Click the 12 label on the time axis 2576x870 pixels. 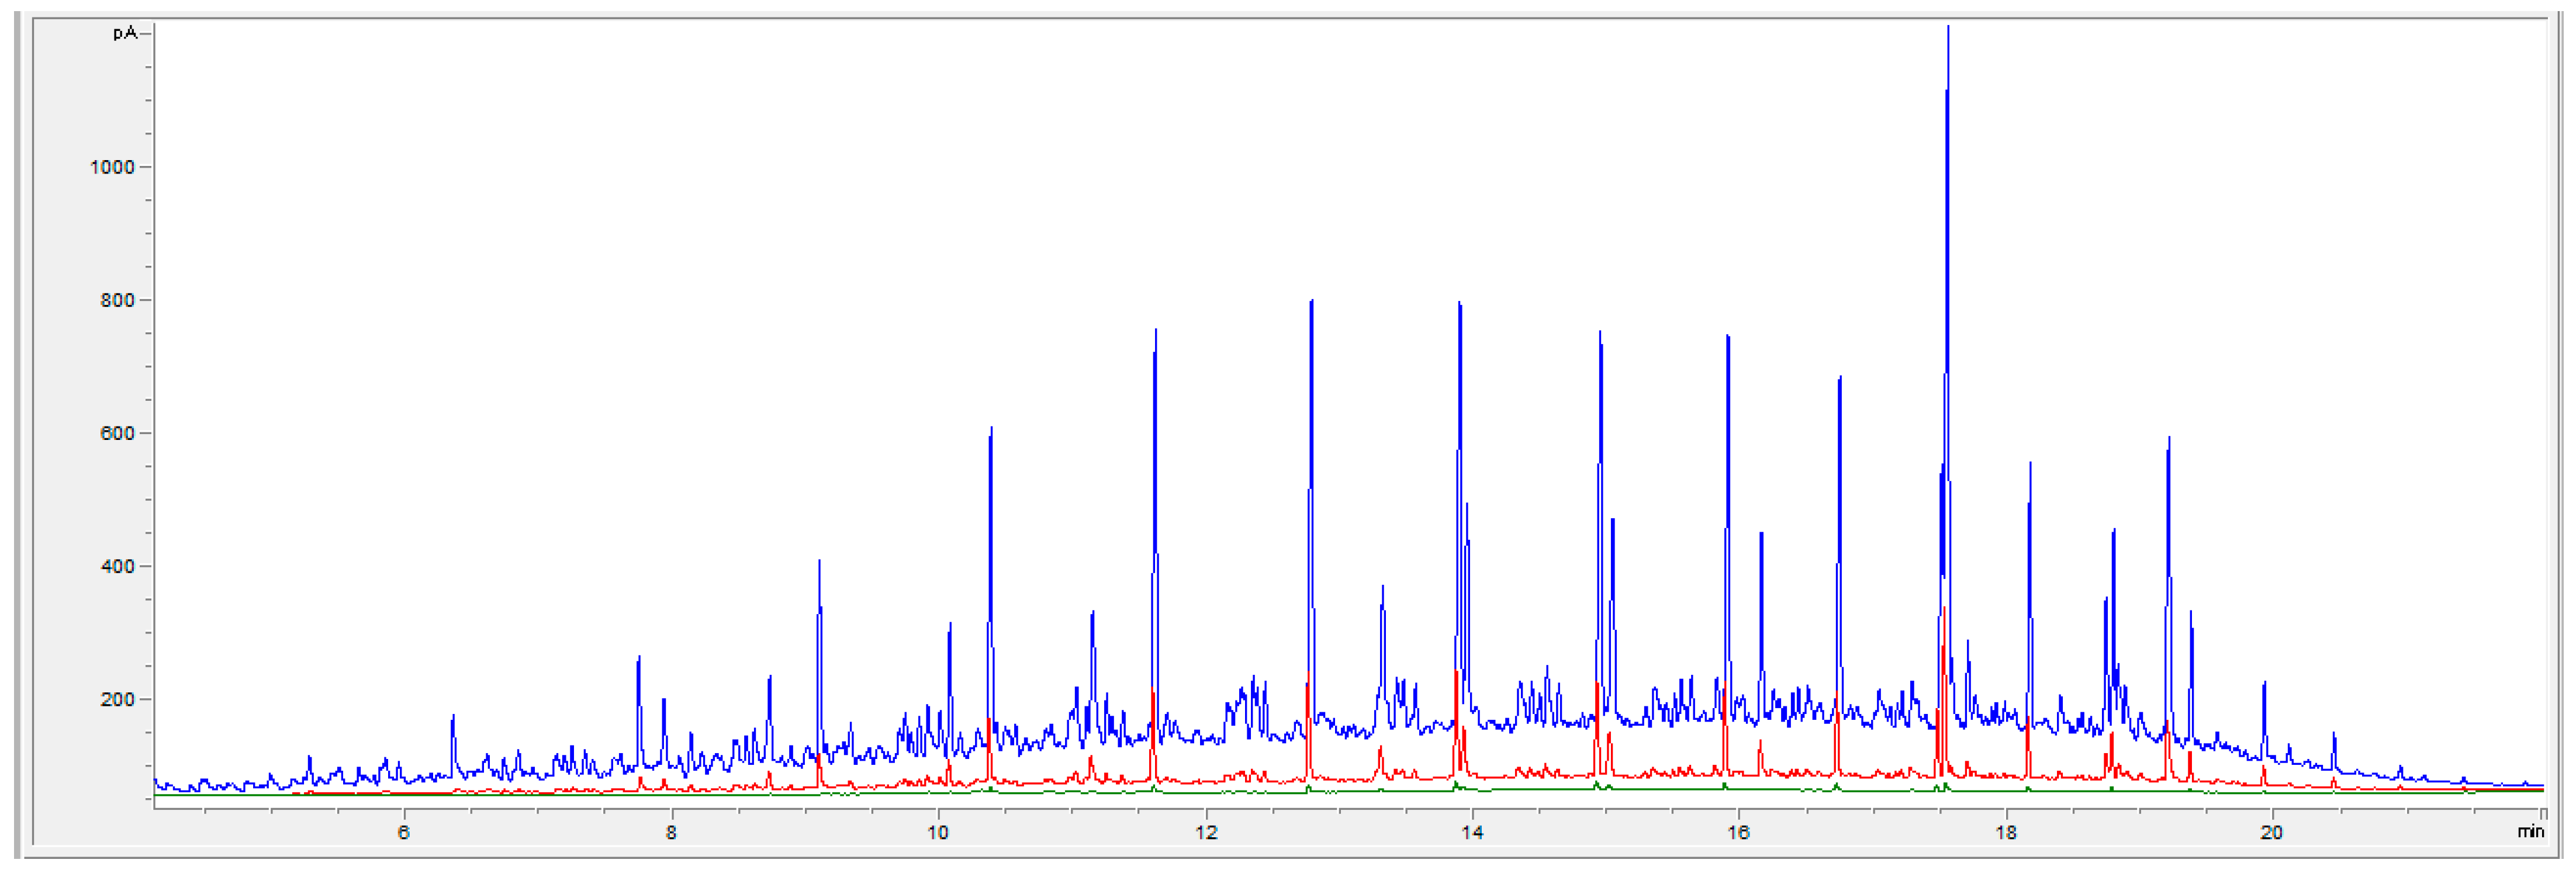(1206, 832)
